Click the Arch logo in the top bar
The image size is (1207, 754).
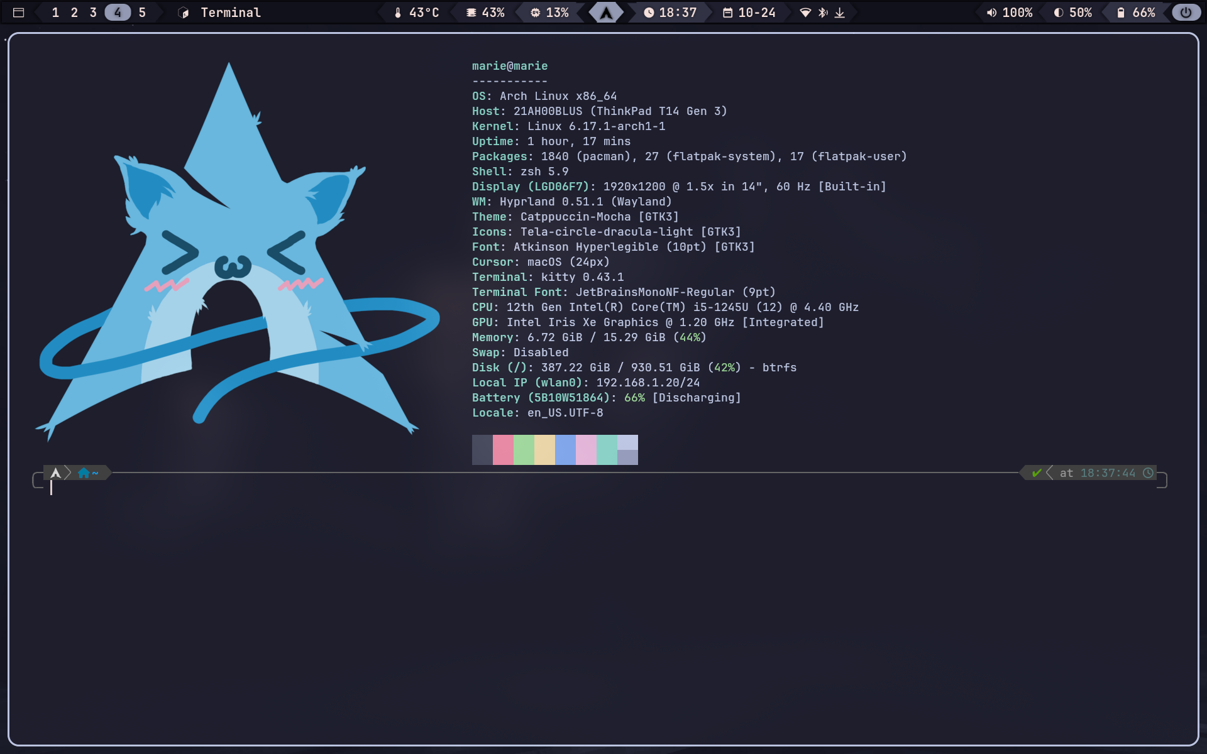coord(605,12)
